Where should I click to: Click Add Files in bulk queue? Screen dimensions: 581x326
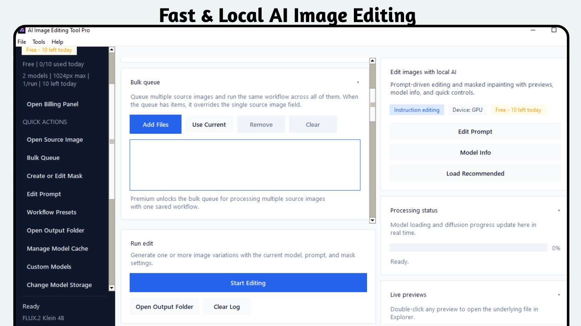point(156,124)
